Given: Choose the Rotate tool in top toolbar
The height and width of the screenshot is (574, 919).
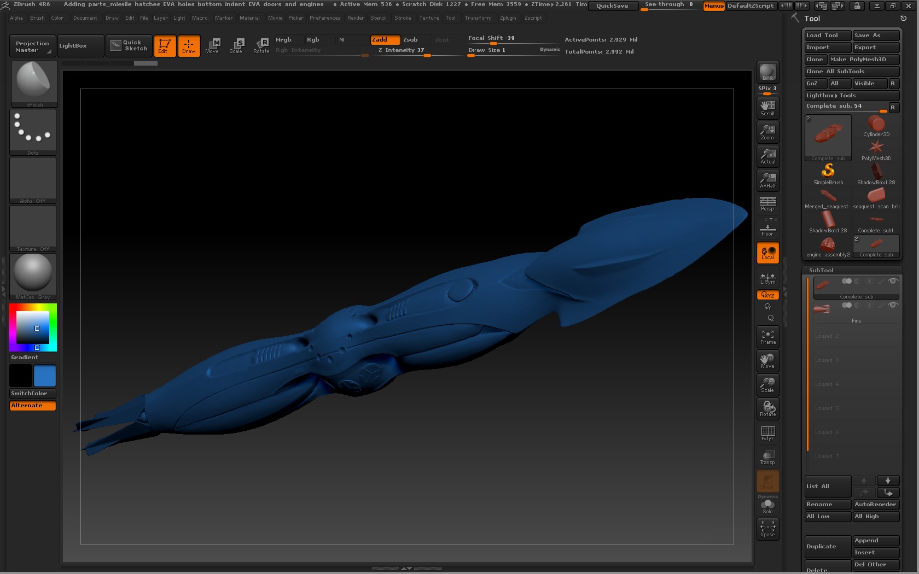Looking at the screenshot, I should (261, 46).
